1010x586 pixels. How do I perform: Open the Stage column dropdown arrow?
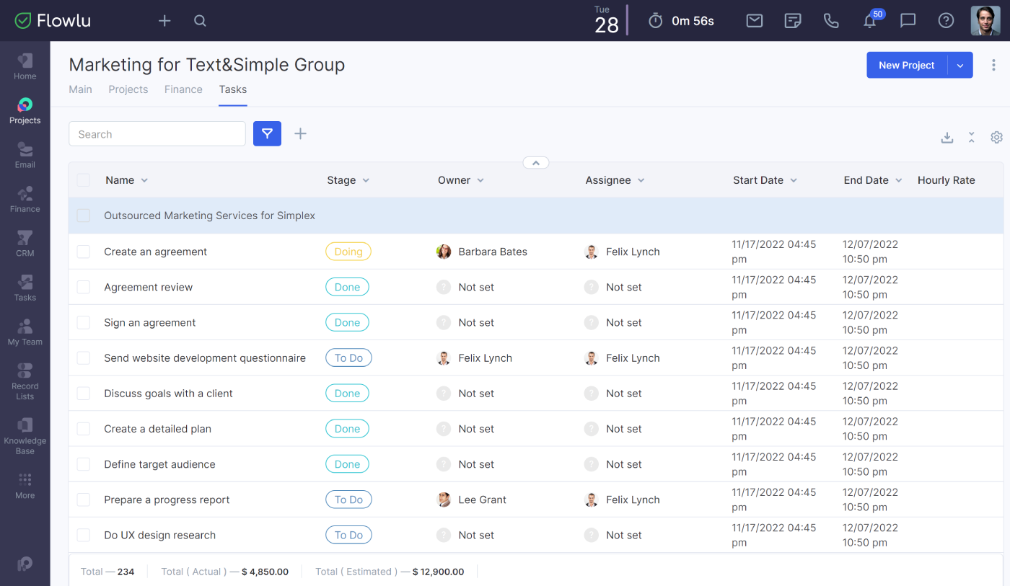tap(366, 180)
